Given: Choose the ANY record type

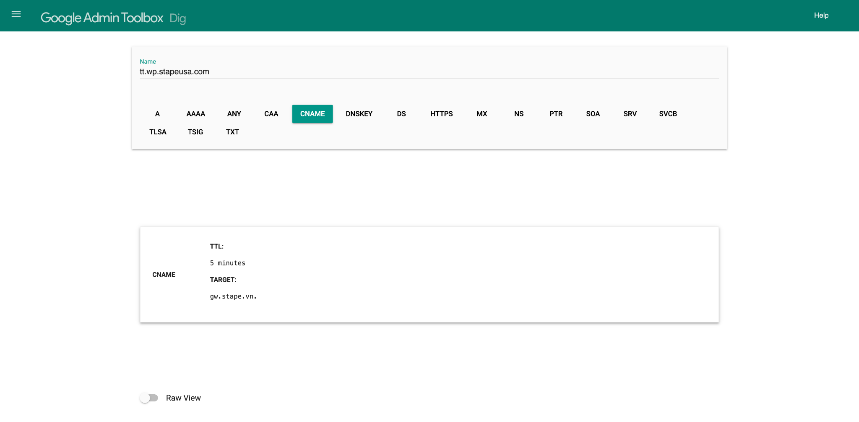Looking at the screenshot, I should pos(234,114).
